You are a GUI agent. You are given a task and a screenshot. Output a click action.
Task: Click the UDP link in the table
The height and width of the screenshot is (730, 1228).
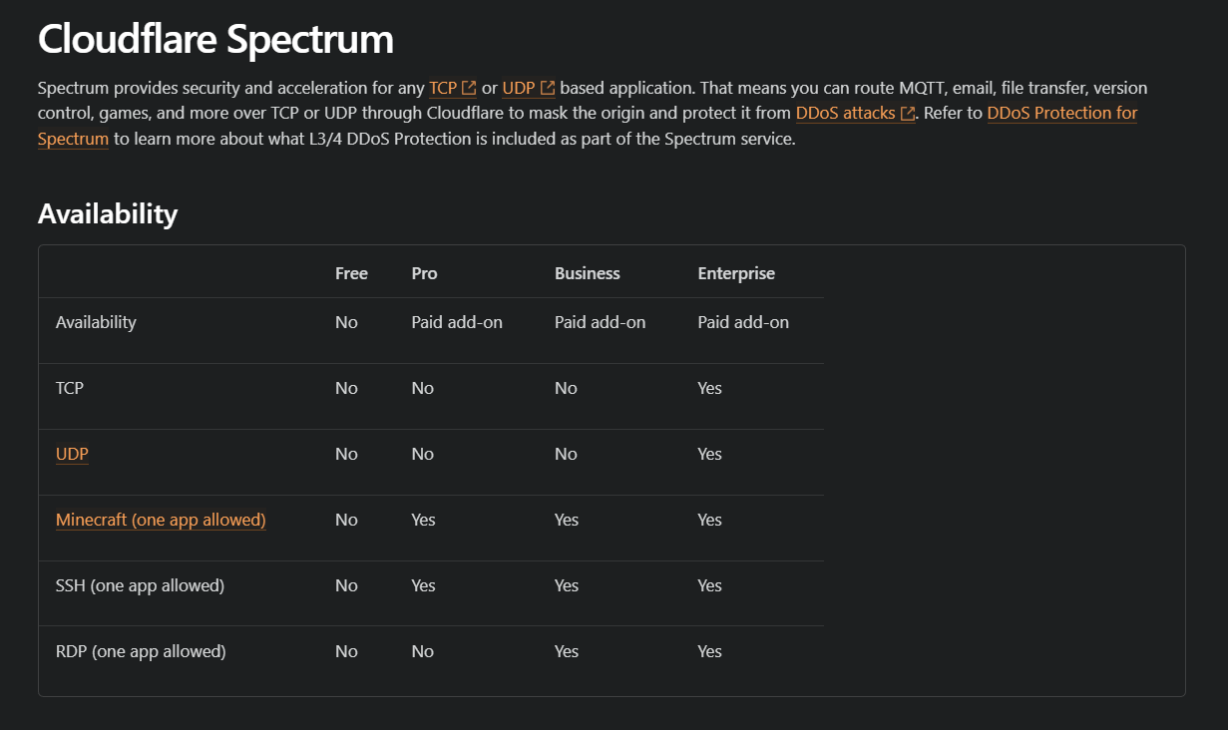(x=72, y=454)
